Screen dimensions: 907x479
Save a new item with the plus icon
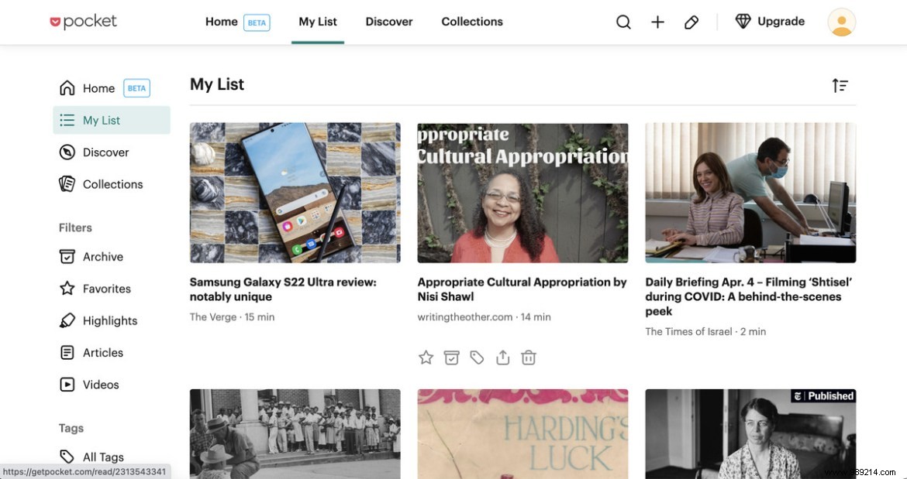(x=657, y=22)
